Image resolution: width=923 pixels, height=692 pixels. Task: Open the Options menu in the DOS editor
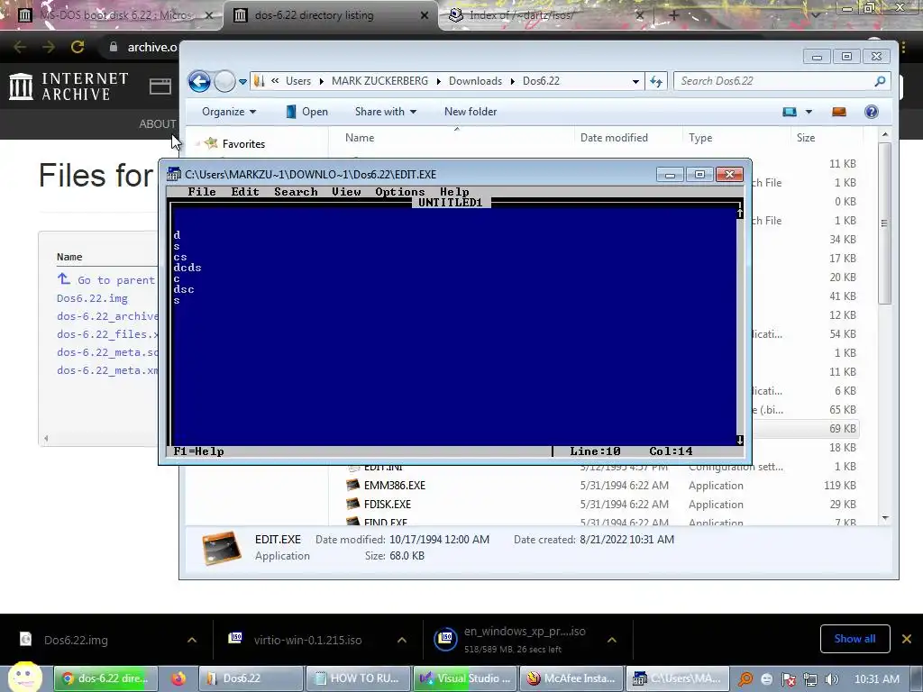pos(399,192)
